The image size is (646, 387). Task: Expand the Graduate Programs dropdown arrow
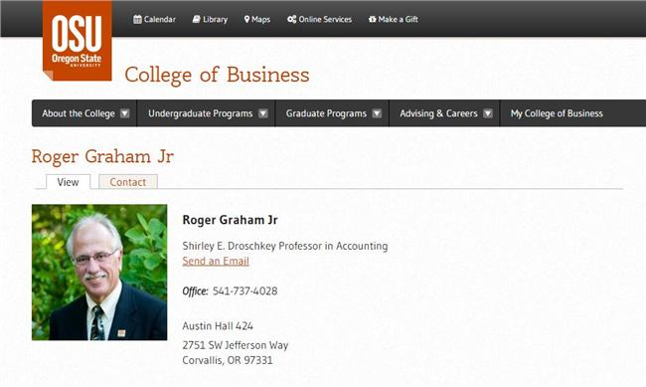pos(377,113)
